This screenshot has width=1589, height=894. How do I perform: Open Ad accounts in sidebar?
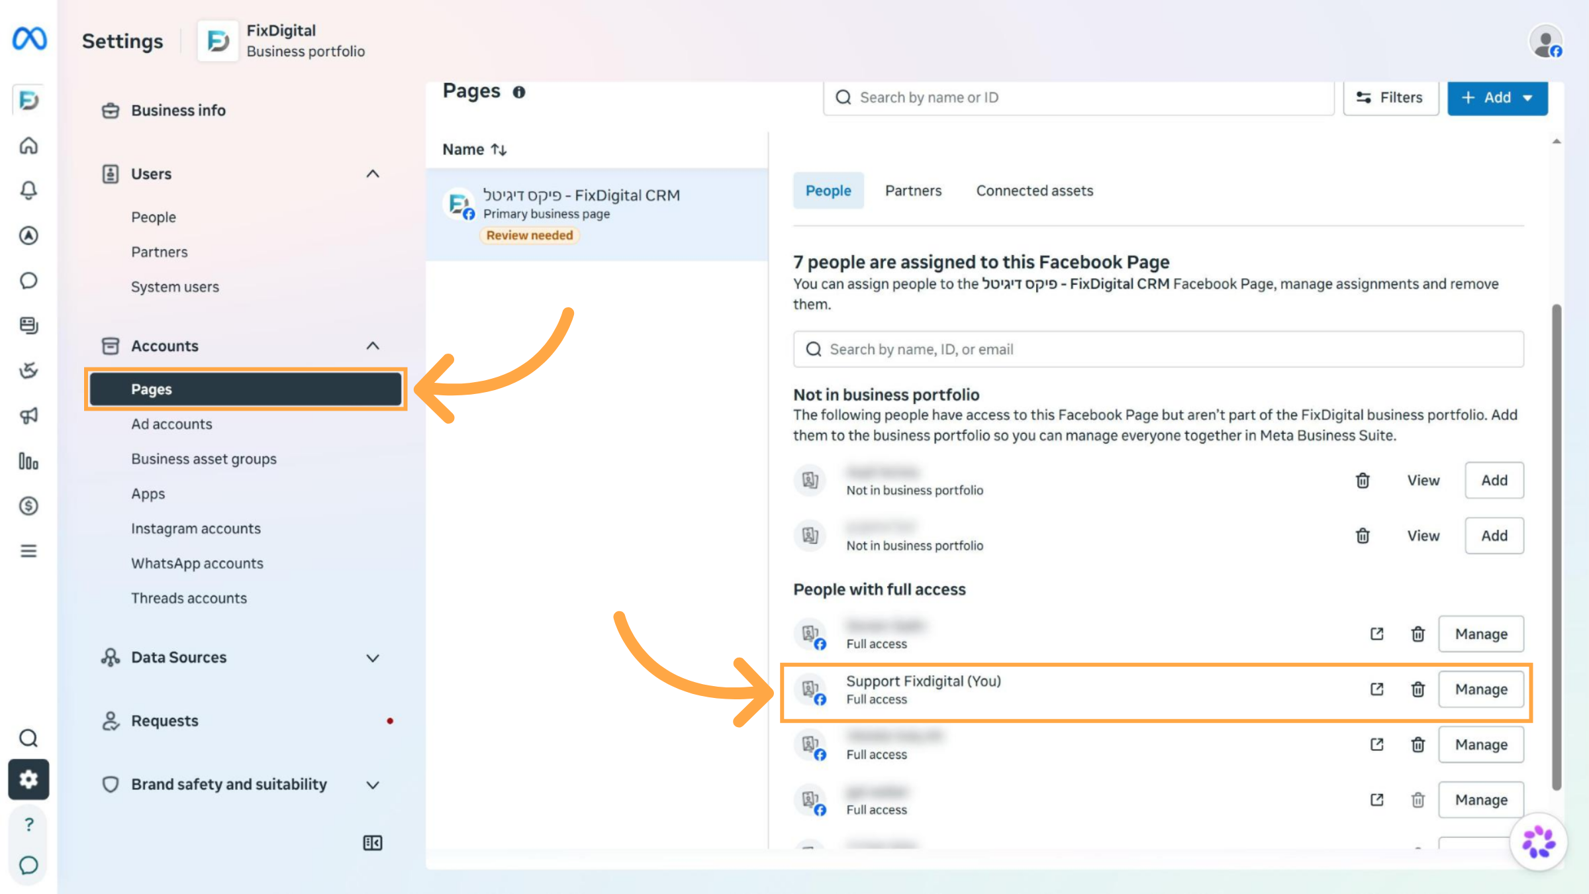171,424
